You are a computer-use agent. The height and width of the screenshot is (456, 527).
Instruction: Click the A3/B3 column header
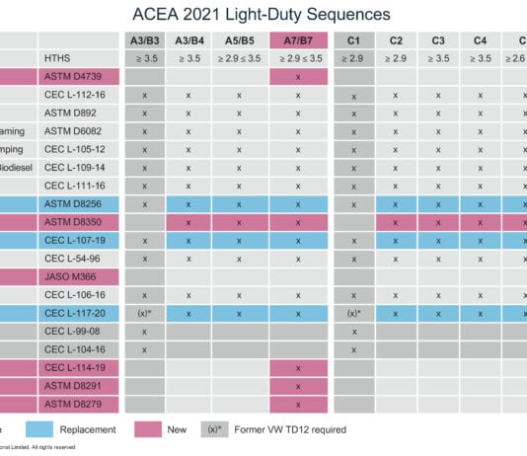(x=145, y=40)
